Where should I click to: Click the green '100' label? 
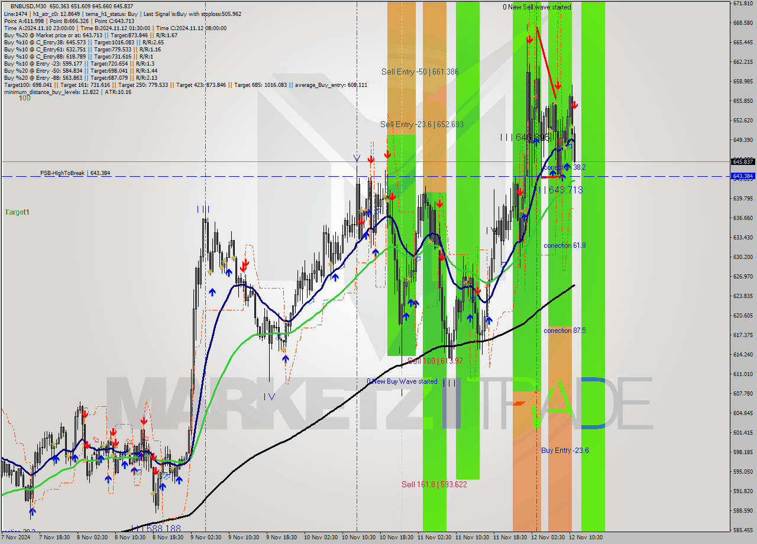tap(24, 98)
